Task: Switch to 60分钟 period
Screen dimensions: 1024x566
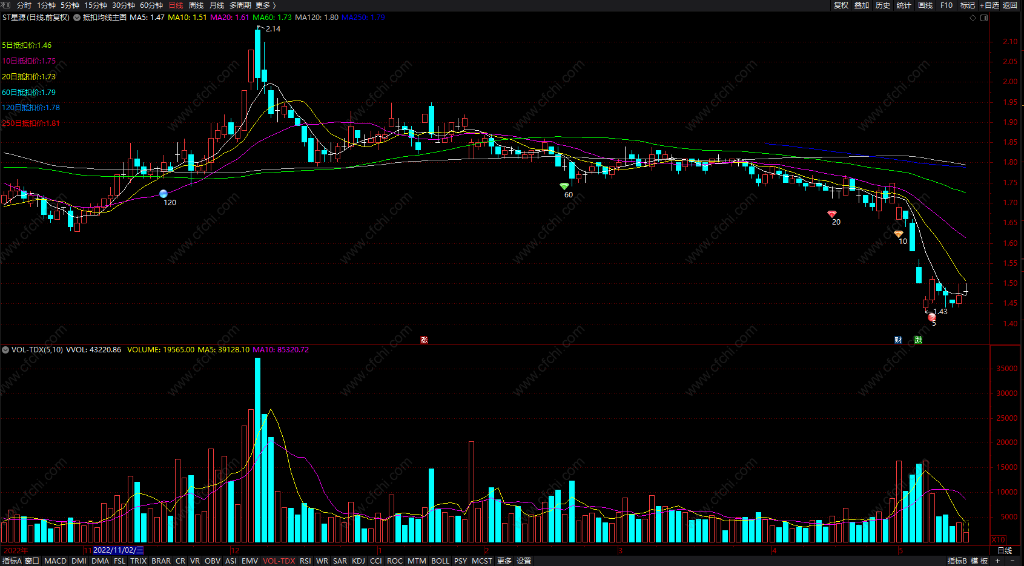Action: [x=151, y=5]
